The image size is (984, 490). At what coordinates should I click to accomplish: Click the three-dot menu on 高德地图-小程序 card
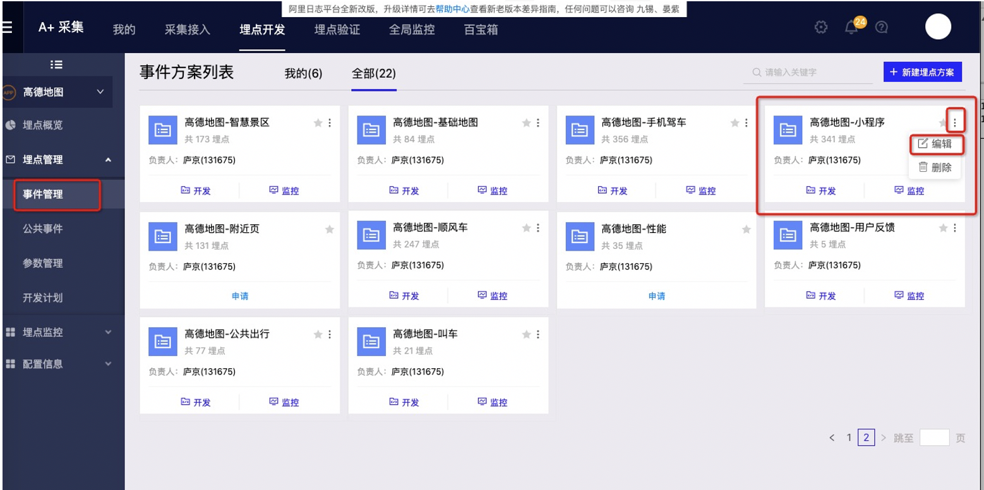tap(955, 122)
